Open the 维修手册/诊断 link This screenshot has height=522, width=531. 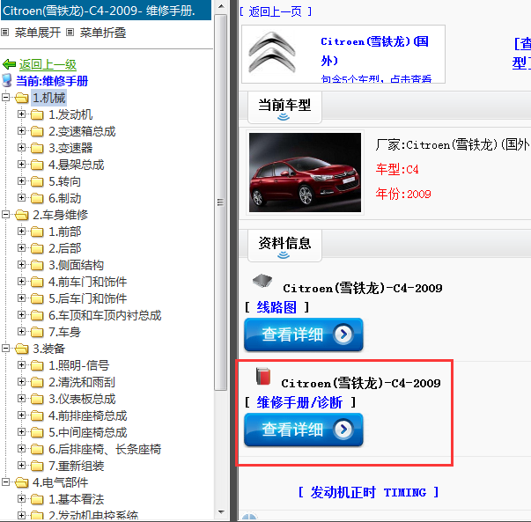pyautogui.click(x=299, y=402)
